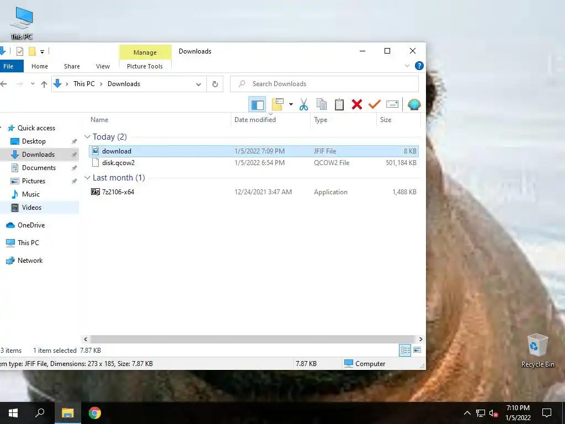Sort by the Name column header
The width and height of the screenshot is (565, 424).
point(99,120)
